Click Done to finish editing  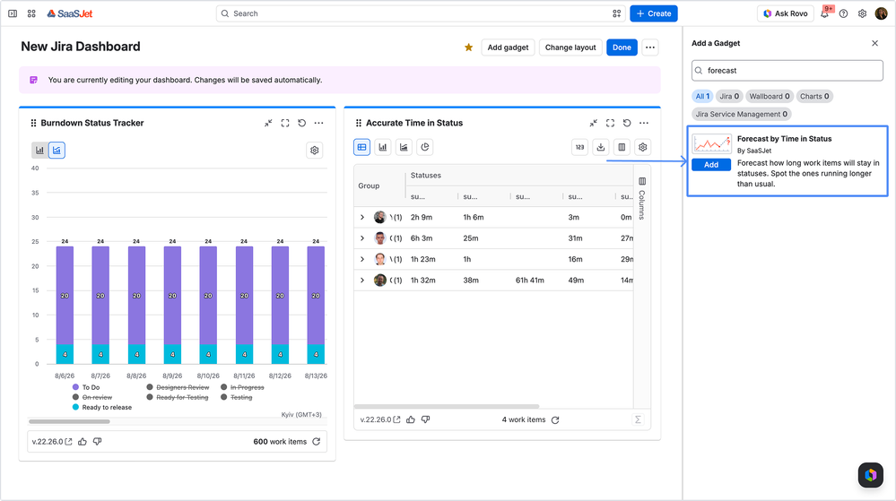pyautogui.click(x=622, y=48)
